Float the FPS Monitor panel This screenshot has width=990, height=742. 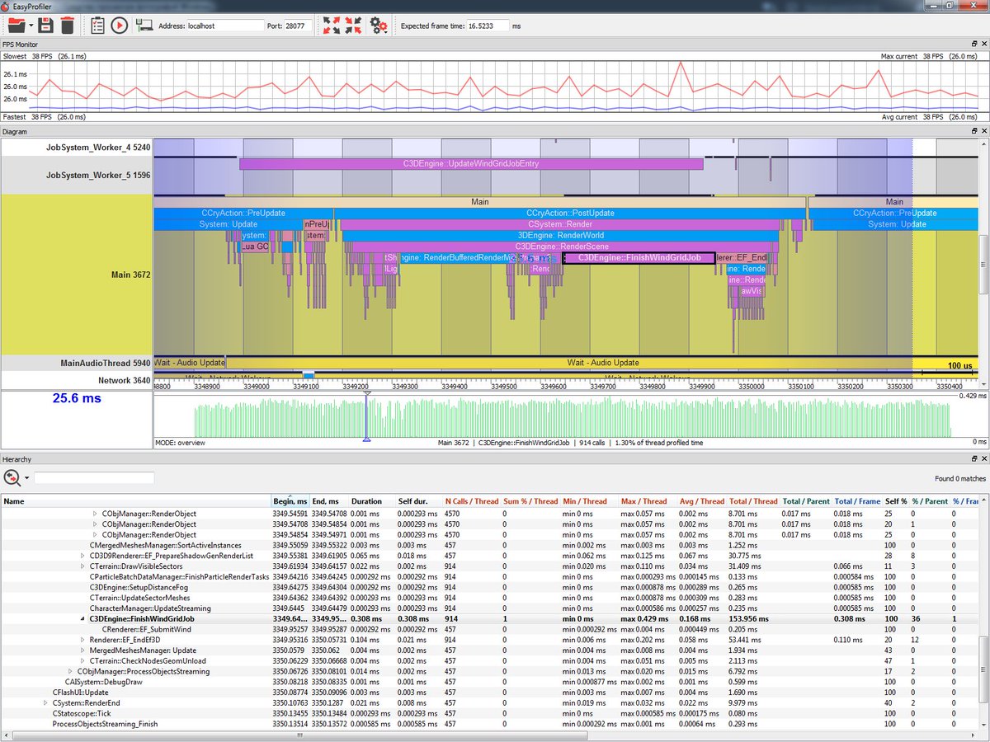pyautogui.click(x=973, y=44)
